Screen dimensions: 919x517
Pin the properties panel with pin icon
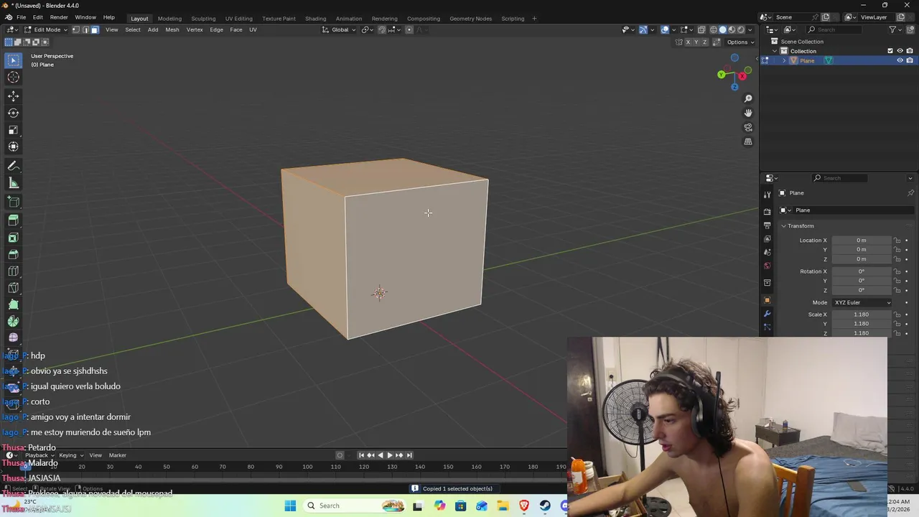(x=910, y=193)
